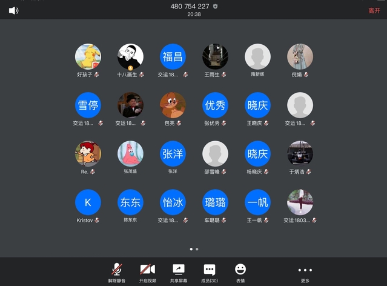387x286 pixels.
Task: Show meeting info for 480 754 227
Action: tap(190, 7)
